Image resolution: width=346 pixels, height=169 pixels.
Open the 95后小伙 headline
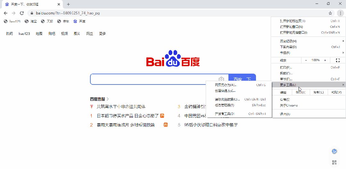point(211,125)
